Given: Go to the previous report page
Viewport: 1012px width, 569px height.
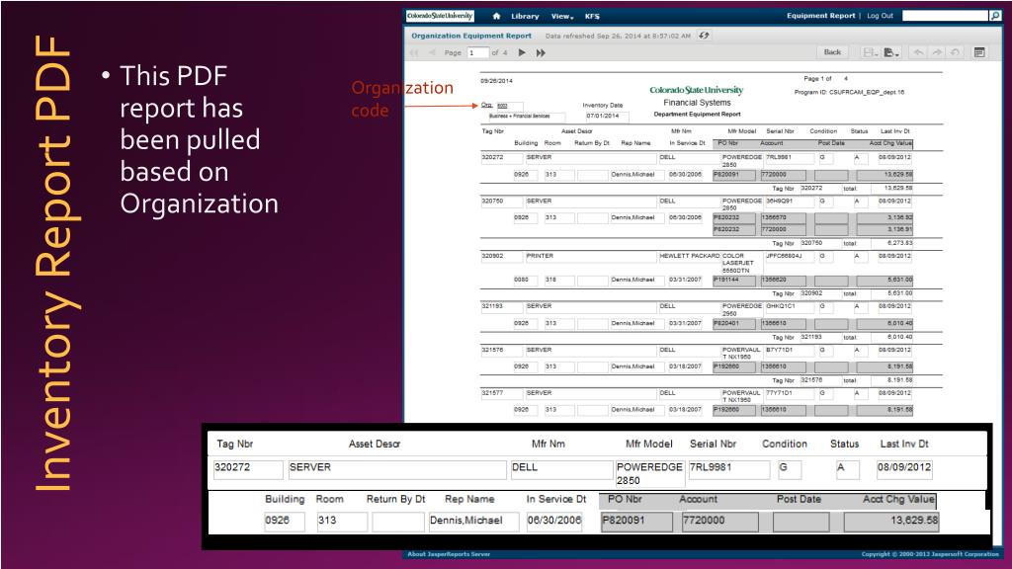Looking at the screenshot, I should pyautogui.click(x=432, y=53).
